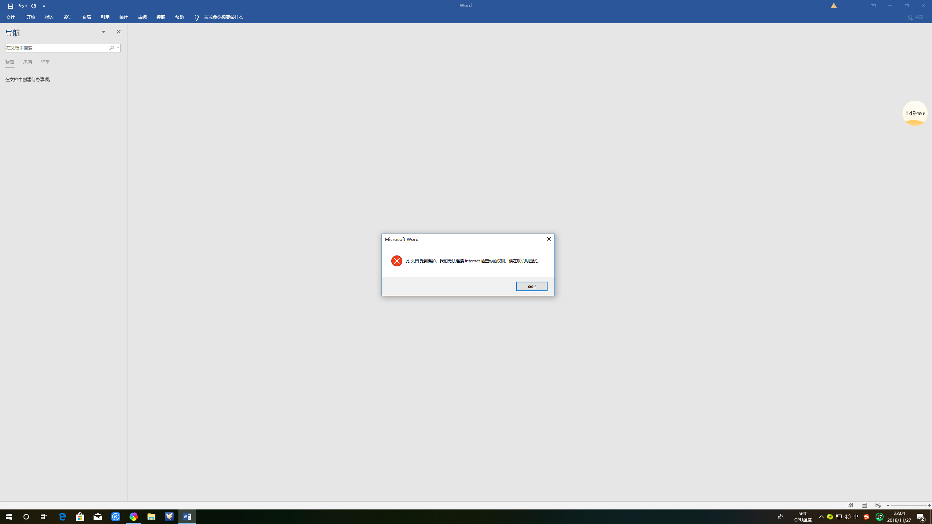
Task: Click the zoom in plus button
Action: 929,505
